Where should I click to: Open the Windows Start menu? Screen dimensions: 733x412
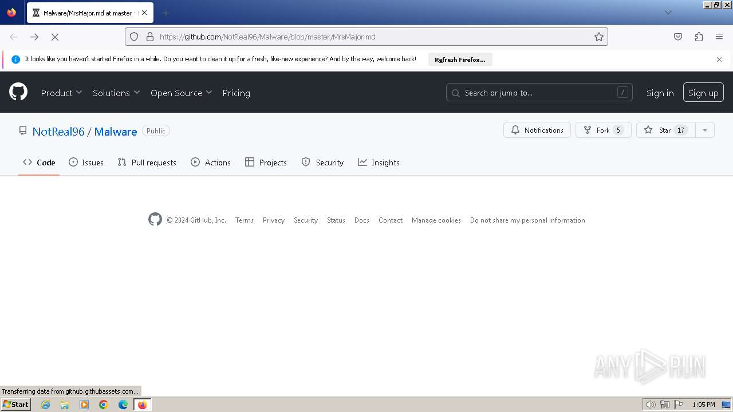click(15, 405)
